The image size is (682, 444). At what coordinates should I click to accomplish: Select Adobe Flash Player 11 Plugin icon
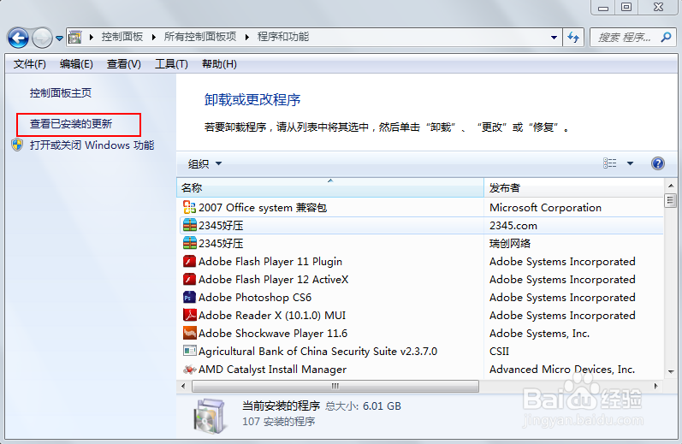coord(189,262)
